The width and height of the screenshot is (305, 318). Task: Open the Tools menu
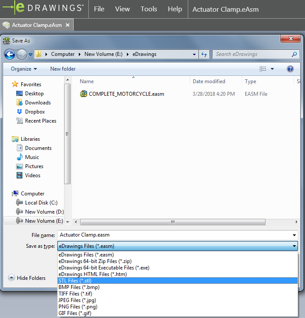149,9
